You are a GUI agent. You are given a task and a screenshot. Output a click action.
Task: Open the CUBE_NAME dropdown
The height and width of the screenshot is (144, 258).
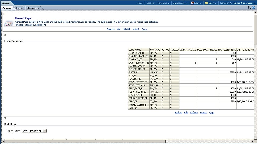pos(45,131)
